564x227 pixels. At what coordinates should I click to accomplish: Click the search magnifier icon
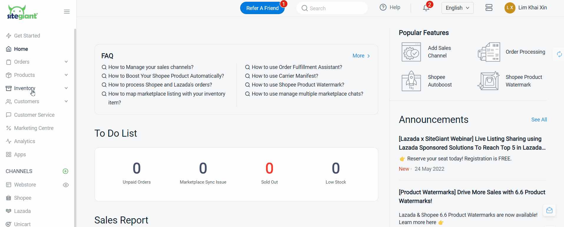(x=305, y=8)
